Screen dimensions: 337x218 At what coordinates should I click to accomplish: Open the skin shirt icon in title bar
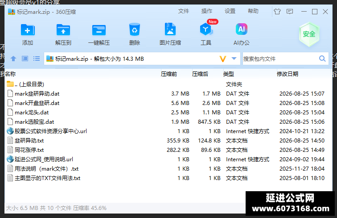277,11
